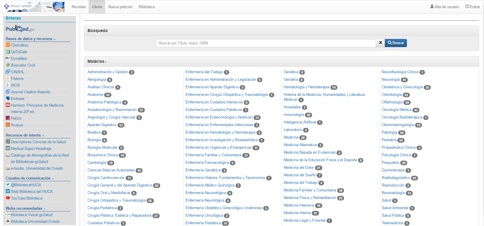Open the Nueva petición menu item
484x226 pixels.
tap(120, 7)
